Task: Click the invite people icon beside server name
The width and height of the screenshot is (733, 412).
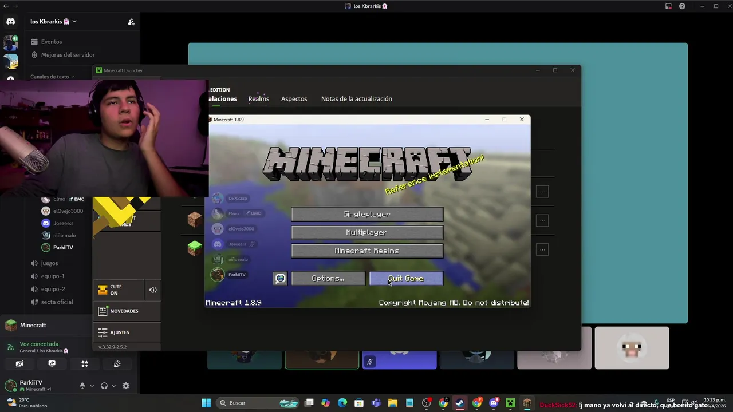Action: tap(131, 22)
